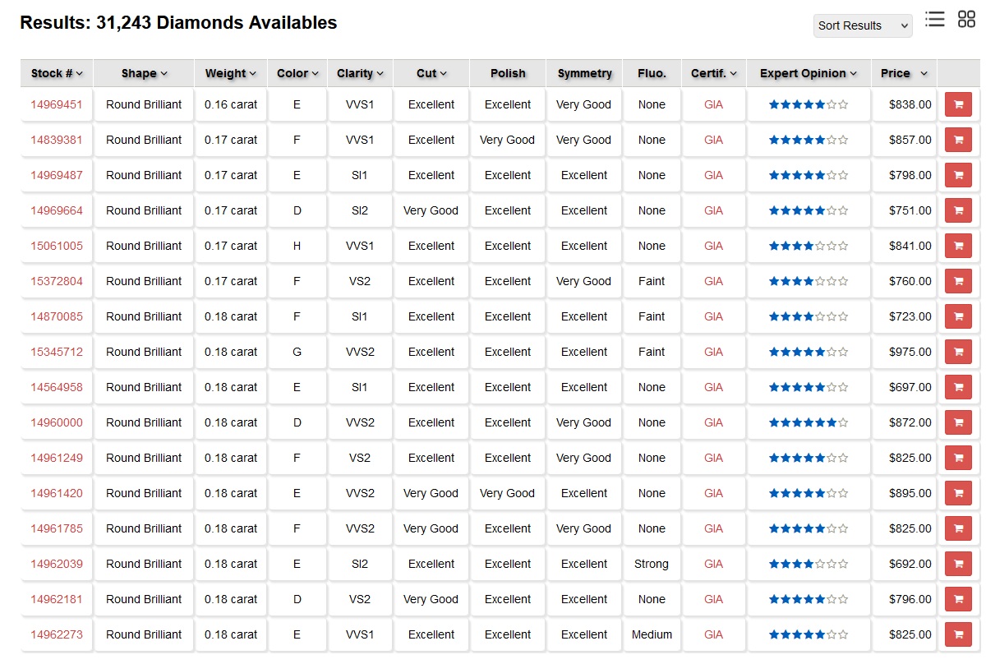This screenshot has height=664, width=995.
Task: Add diamond 14960000 to cart
Action: (x=958, y=422)
